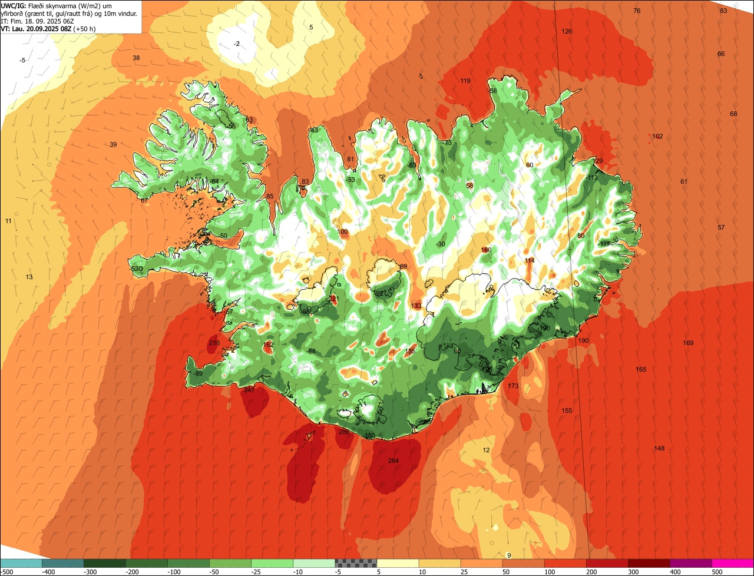Screen dimensions: 754x576
Task: Click the value '190' off the southeast coast
Action: click(583, 340)
